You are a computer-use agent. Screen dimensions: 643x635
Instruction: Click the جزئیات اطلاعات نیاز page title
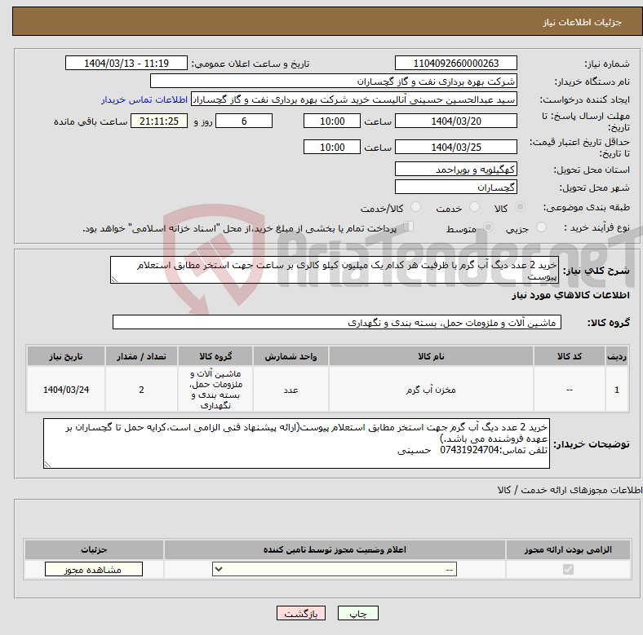(582, 22)
